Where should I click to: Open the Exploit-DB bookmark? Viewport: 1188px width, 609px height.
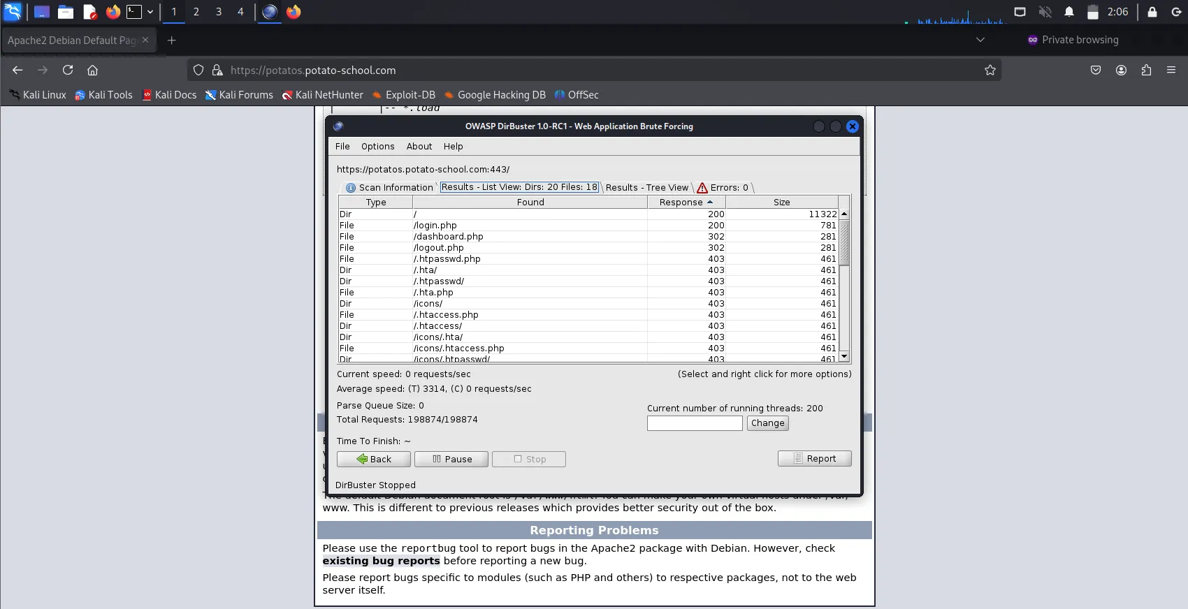tap(403, 95)
